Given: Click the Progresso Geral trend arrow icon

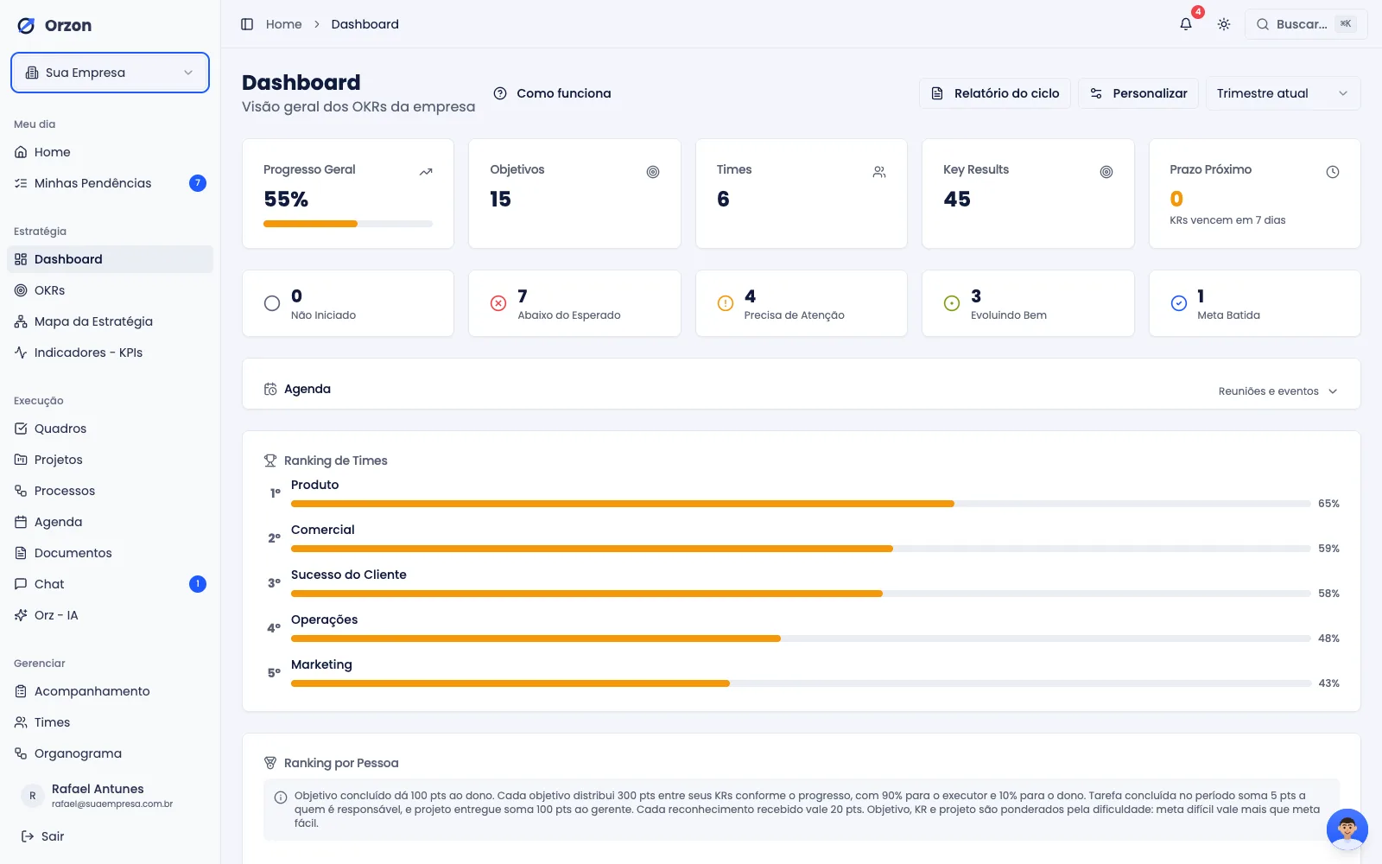Looking at the screenshot, I should (426, 172).
